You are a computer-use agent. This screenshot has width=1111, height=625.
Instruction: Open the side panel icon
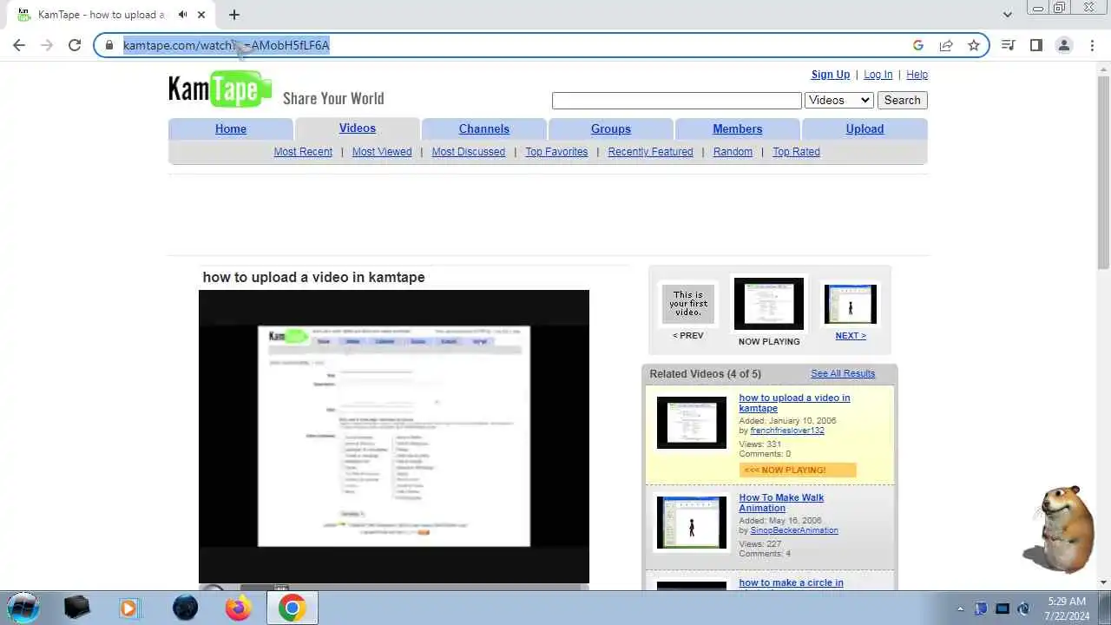[x=1036, y=45]
